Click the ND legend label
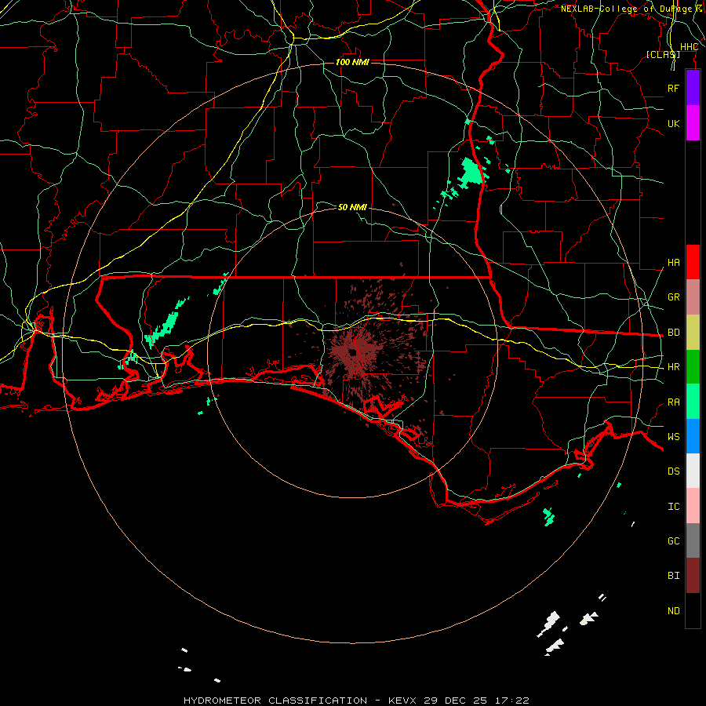 tap(674, 611)
